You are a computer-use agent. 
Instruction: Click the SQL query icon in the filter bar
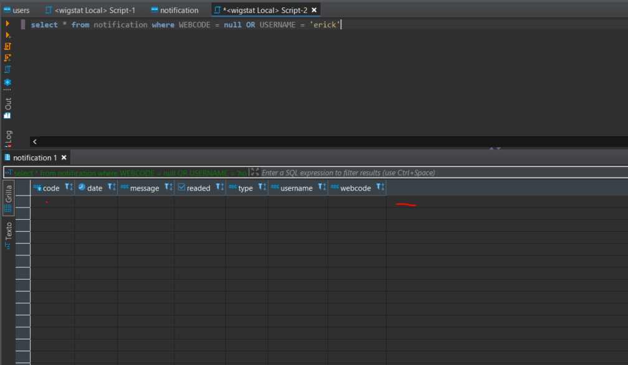click(9, 173)
